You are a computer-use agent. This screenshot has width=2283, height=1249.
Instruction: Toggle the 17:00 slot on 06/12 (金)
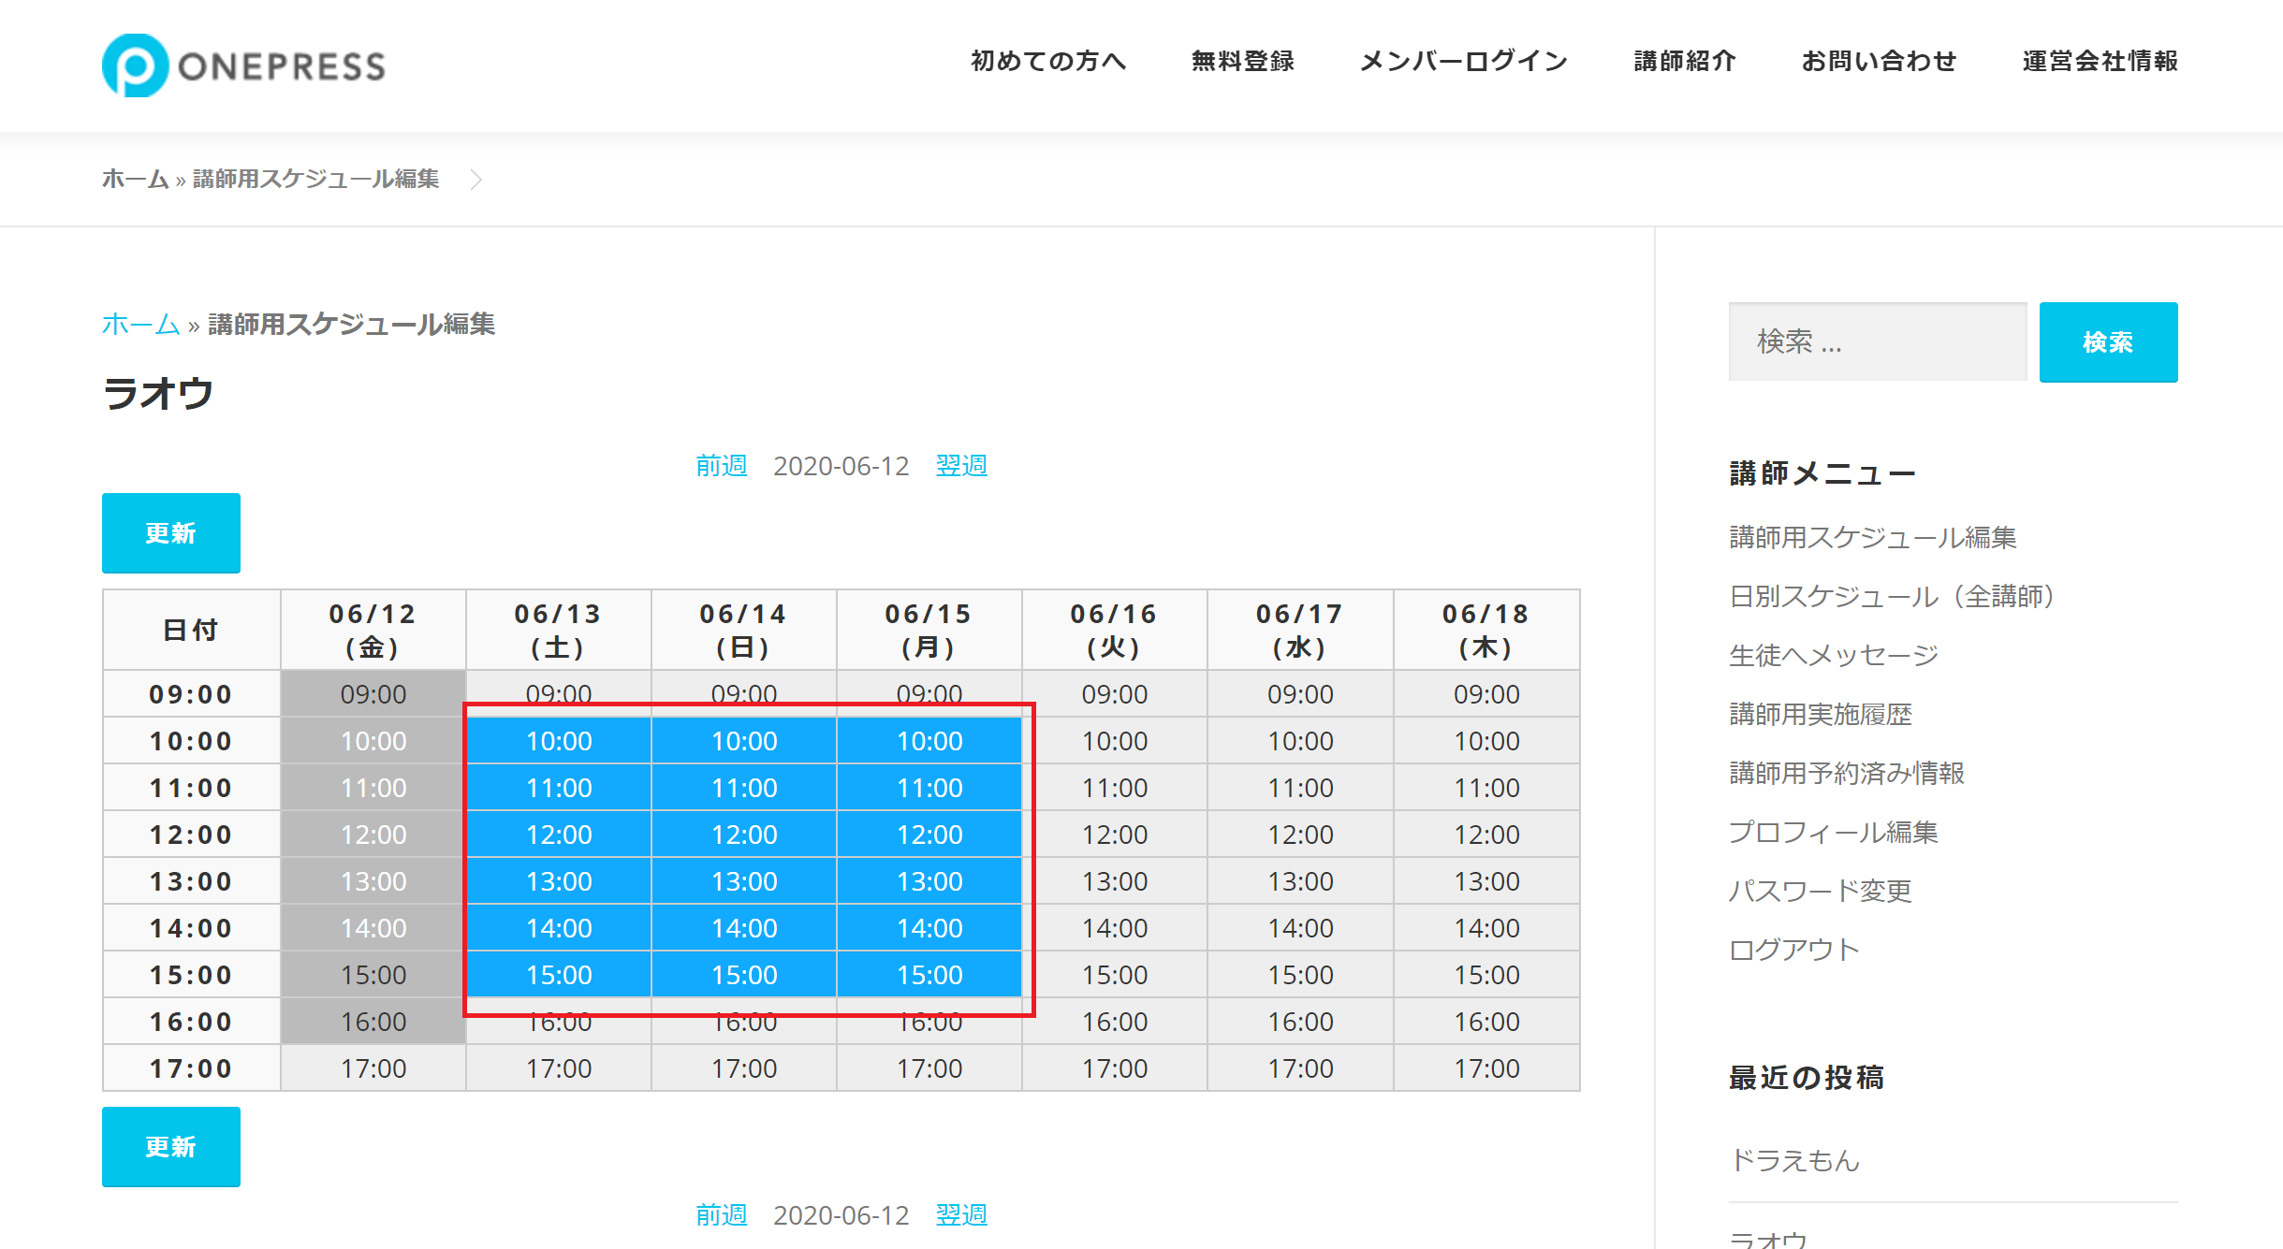click(373, 1068)
